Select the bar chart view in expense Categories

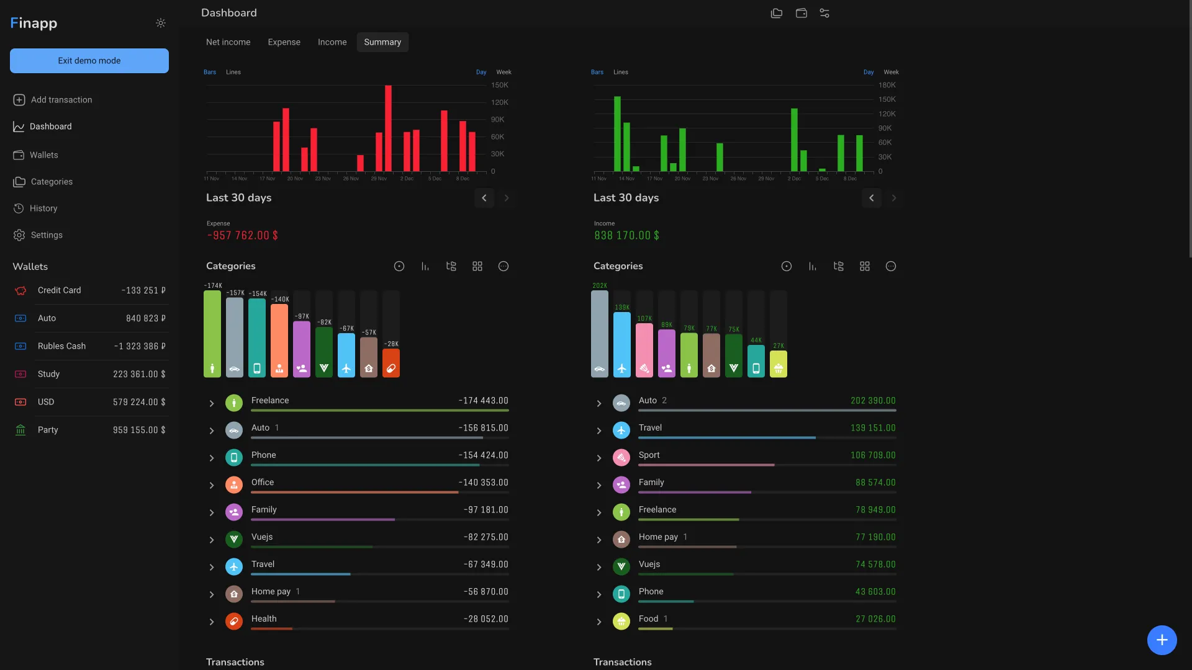425,266
